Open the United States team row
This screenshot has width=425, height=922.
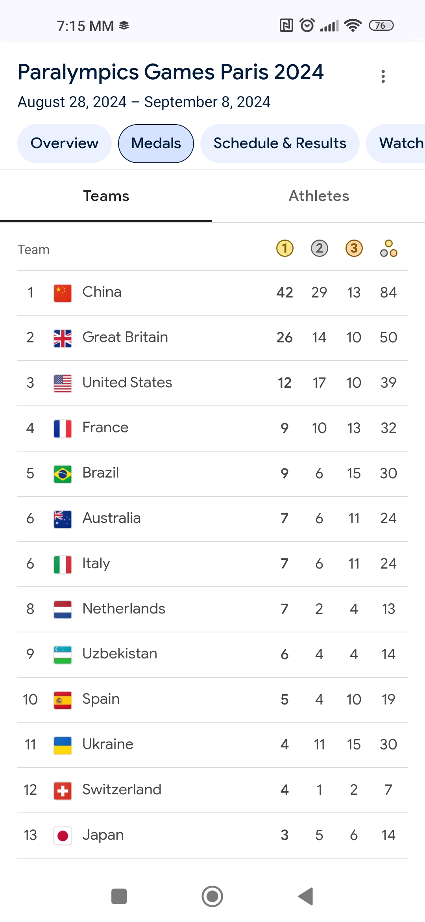(x=213, y=383)
